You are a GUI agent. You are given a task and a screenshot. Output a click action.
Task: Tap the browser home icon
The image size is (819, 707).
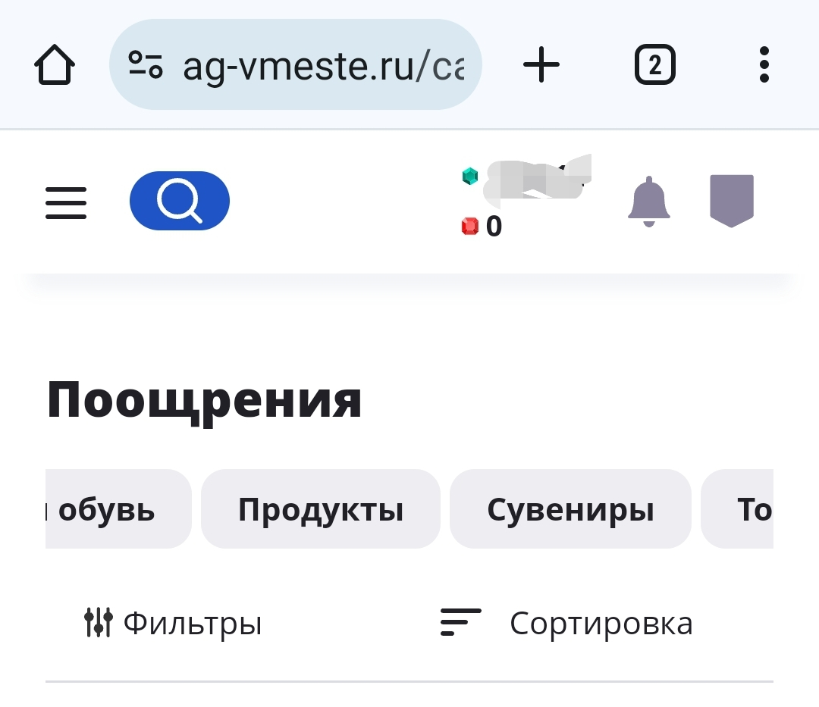[x=55, y=64]
